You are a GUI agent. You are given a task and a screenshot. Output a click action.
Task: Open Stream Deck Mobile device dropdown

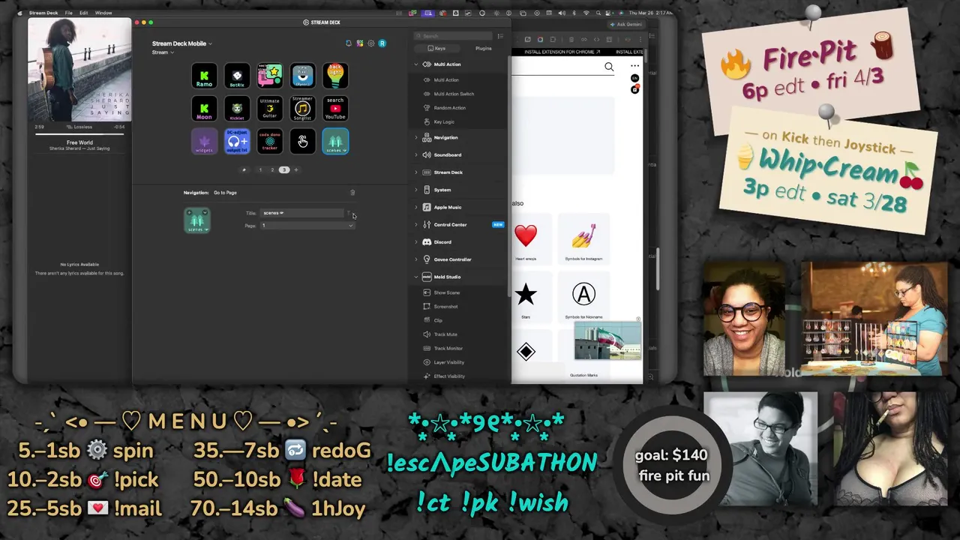[182, 43]
